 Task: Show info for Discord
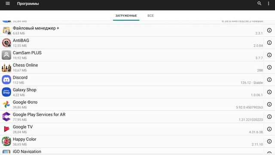[269, 80]
